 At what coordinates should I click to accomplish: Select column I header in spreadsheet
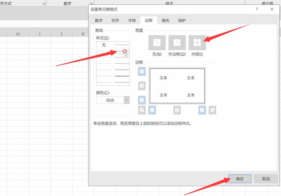(x=40, y=34)
